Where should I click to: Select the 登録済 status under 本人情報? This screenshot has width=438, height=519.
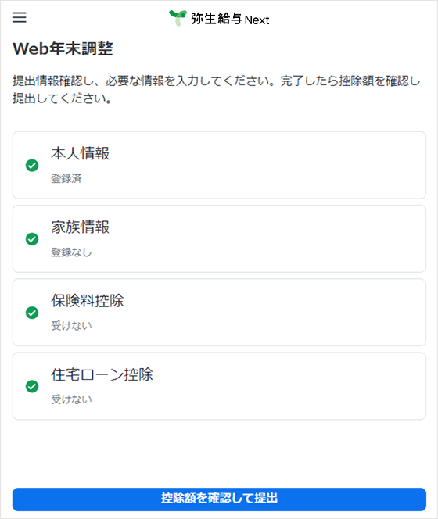tap(66, 179)
